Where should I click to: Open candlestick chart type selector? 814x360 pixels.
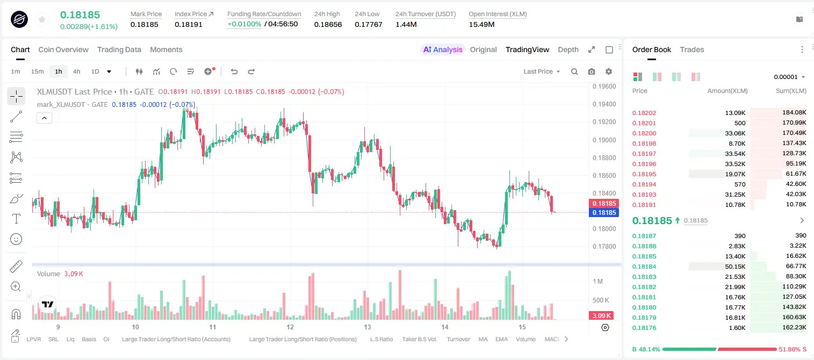click(139, 71)
